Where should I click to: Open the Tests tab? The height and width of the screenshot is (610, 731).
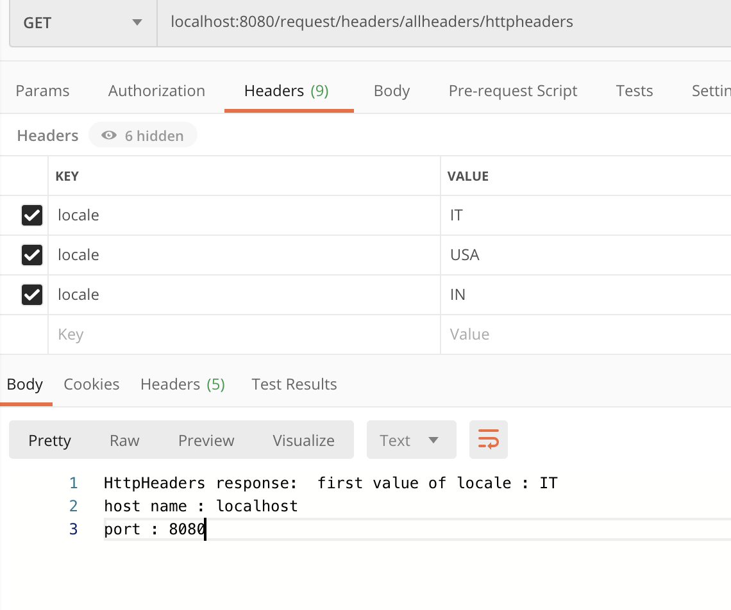point(634,91)
